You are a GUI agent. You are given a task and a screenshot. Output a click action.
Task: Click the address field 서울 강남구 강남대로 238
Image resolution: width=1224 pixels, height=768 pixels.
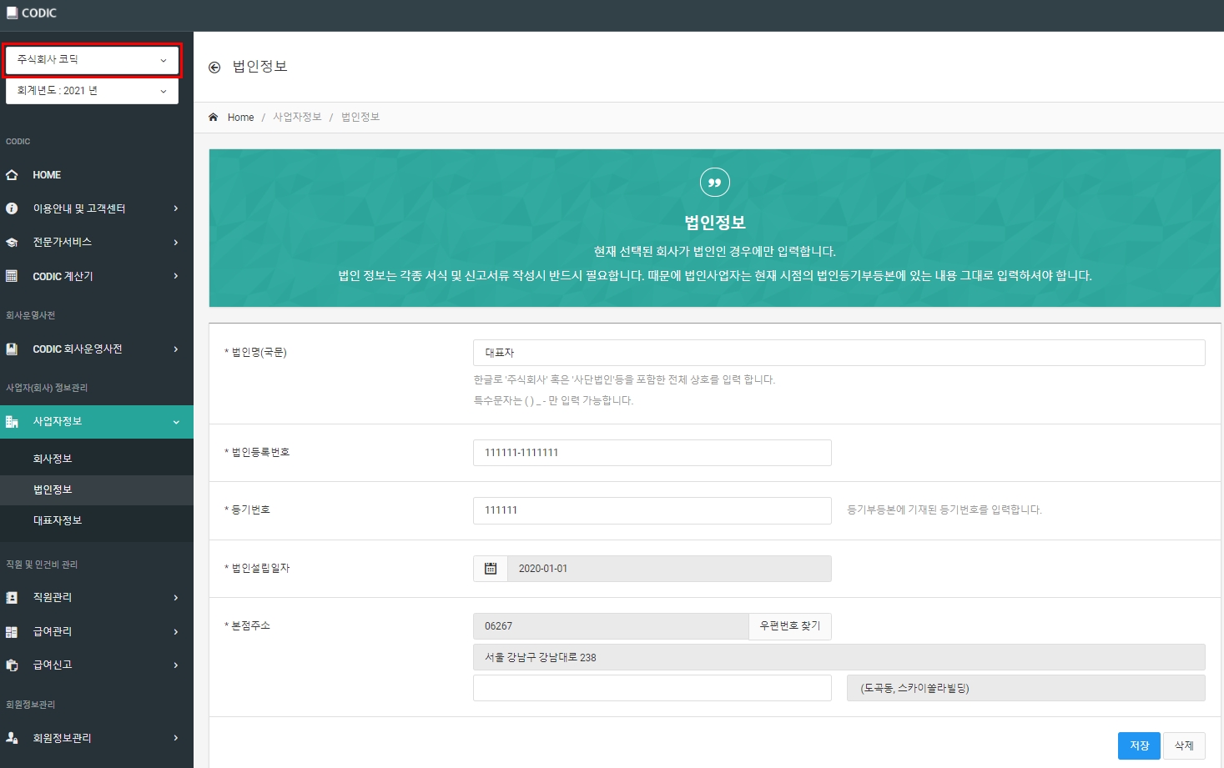tap(839, 657)
